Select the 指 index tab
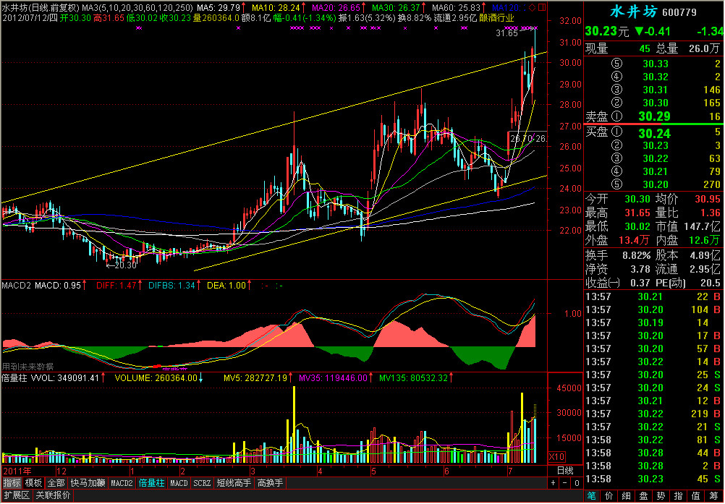725x504 pixels. [678, 496]
